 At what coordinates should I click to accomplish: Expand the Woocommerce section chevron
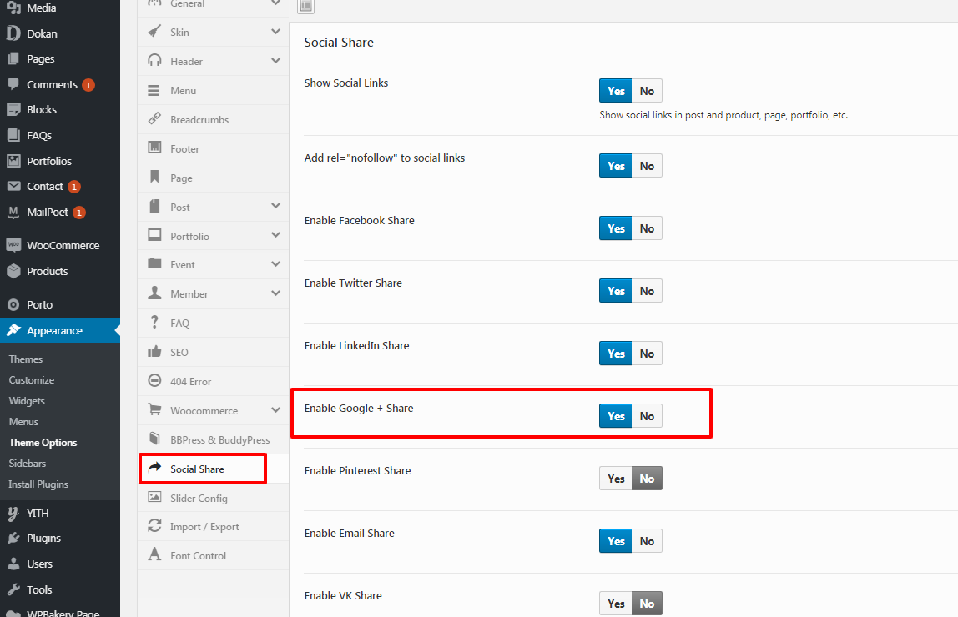pos(275,410)
